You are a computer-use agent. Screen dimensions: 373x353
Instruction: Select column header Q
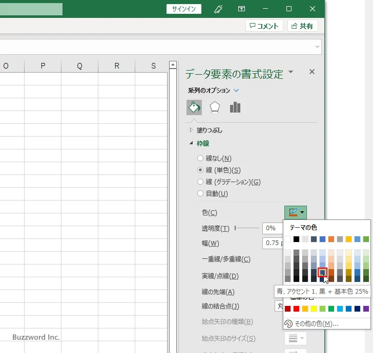(x=80, y=66)
